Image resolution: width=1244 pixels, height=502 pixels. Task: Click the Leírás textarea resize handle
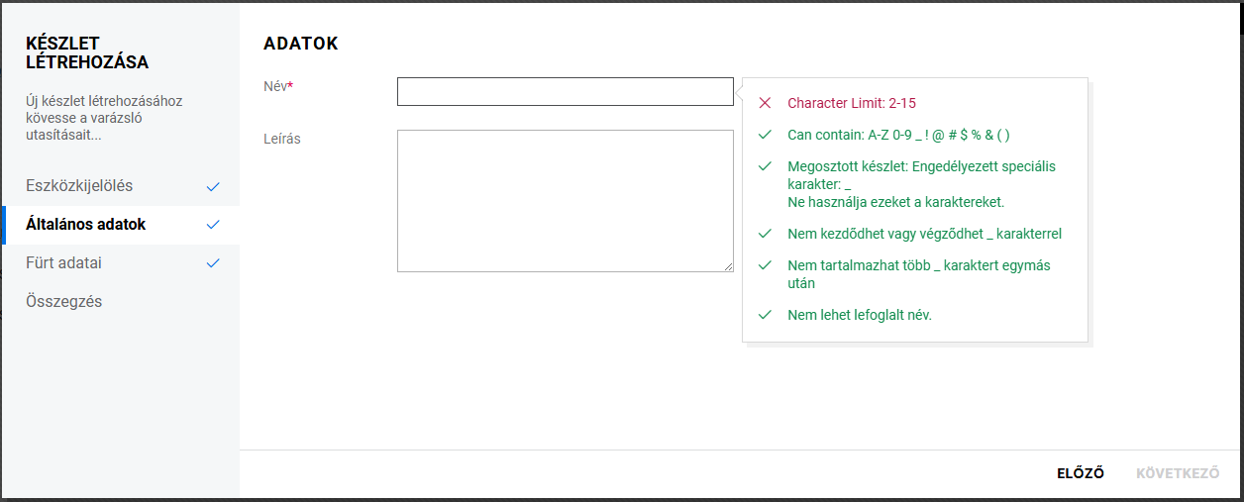click(x=728, y=266)
